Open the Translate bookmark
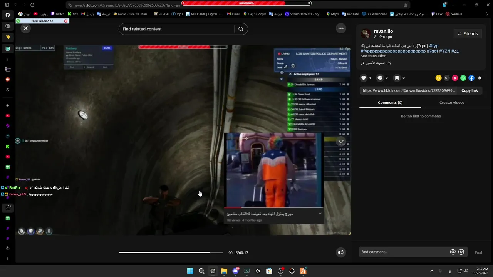Image resolution: width=493 pixels, height=277 pixels. (x=350, y=14)
